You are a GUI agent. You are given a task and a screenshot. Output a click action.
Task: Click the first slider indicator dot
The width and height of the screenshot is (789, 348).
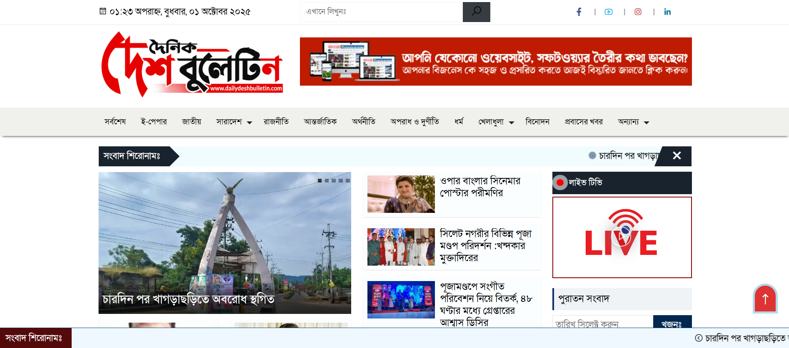(320, 180)
